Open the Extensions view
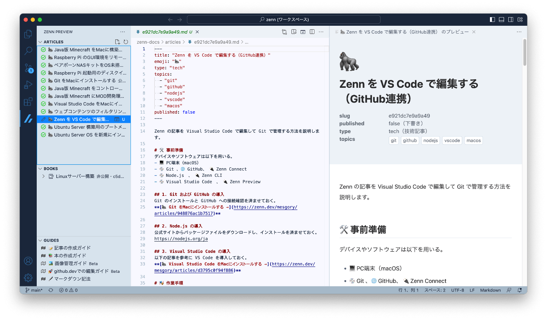This screenshot has height=320, width=547. pyautogui.click(x=28, y=102)
